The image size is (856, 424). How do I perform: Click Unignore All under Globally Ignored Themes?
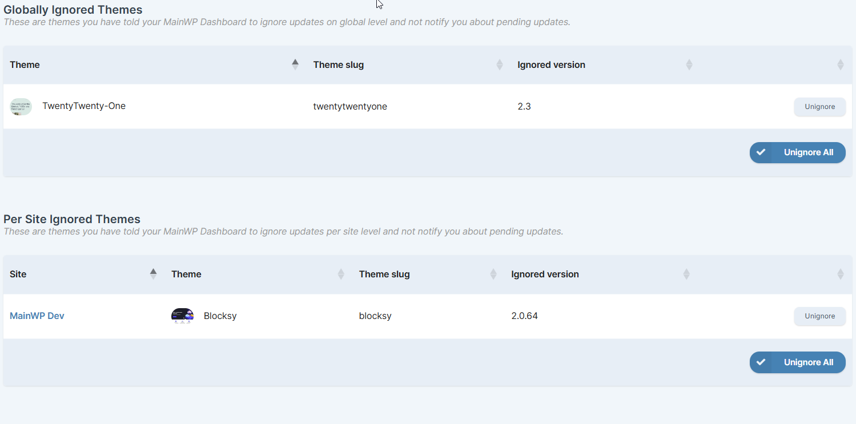[808, 152]
